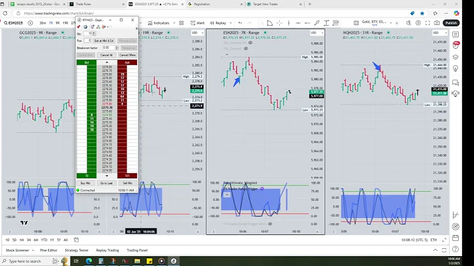Image resolution: width=474 pixels, height=266 pixels.
Task: Open chart settings hexagon icon
Action: pyautogui.click(x=418, y=23)
